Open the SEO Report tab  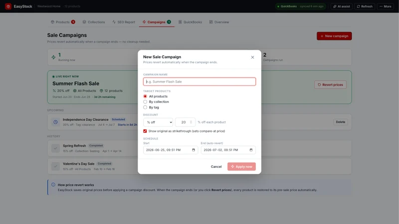[x=124, y=22]
